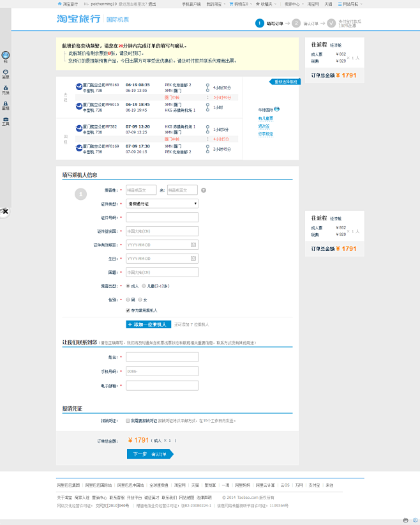Click 关于淘宝 footer link

point(64,498)
